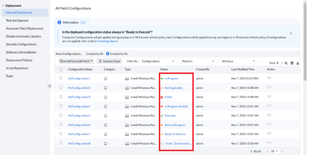Open the column chooser grid icon
311x155 pixels.
tap(292, 63)
